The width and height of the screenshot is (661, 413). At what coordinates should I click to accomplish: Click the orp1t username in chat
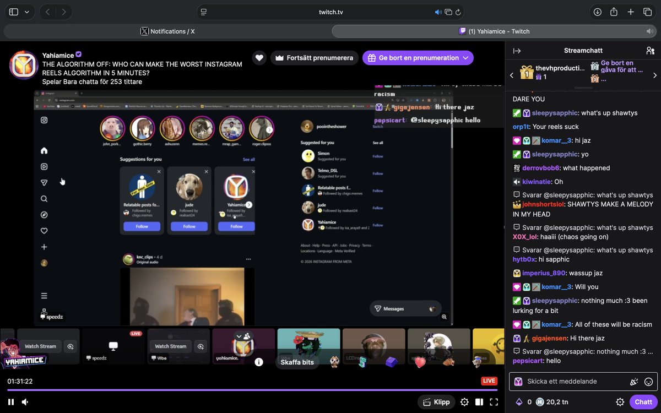point(521,127)
